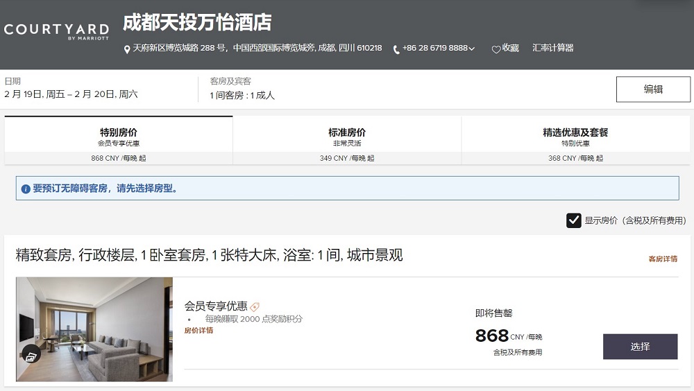Click the 368 CNY /每晚 起 price text

tap(575, 158)
